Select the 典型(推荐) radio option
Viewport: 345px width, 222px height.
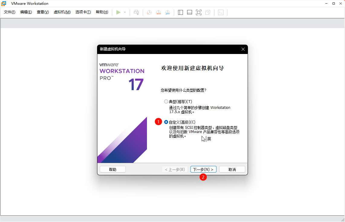click(166, 101)
